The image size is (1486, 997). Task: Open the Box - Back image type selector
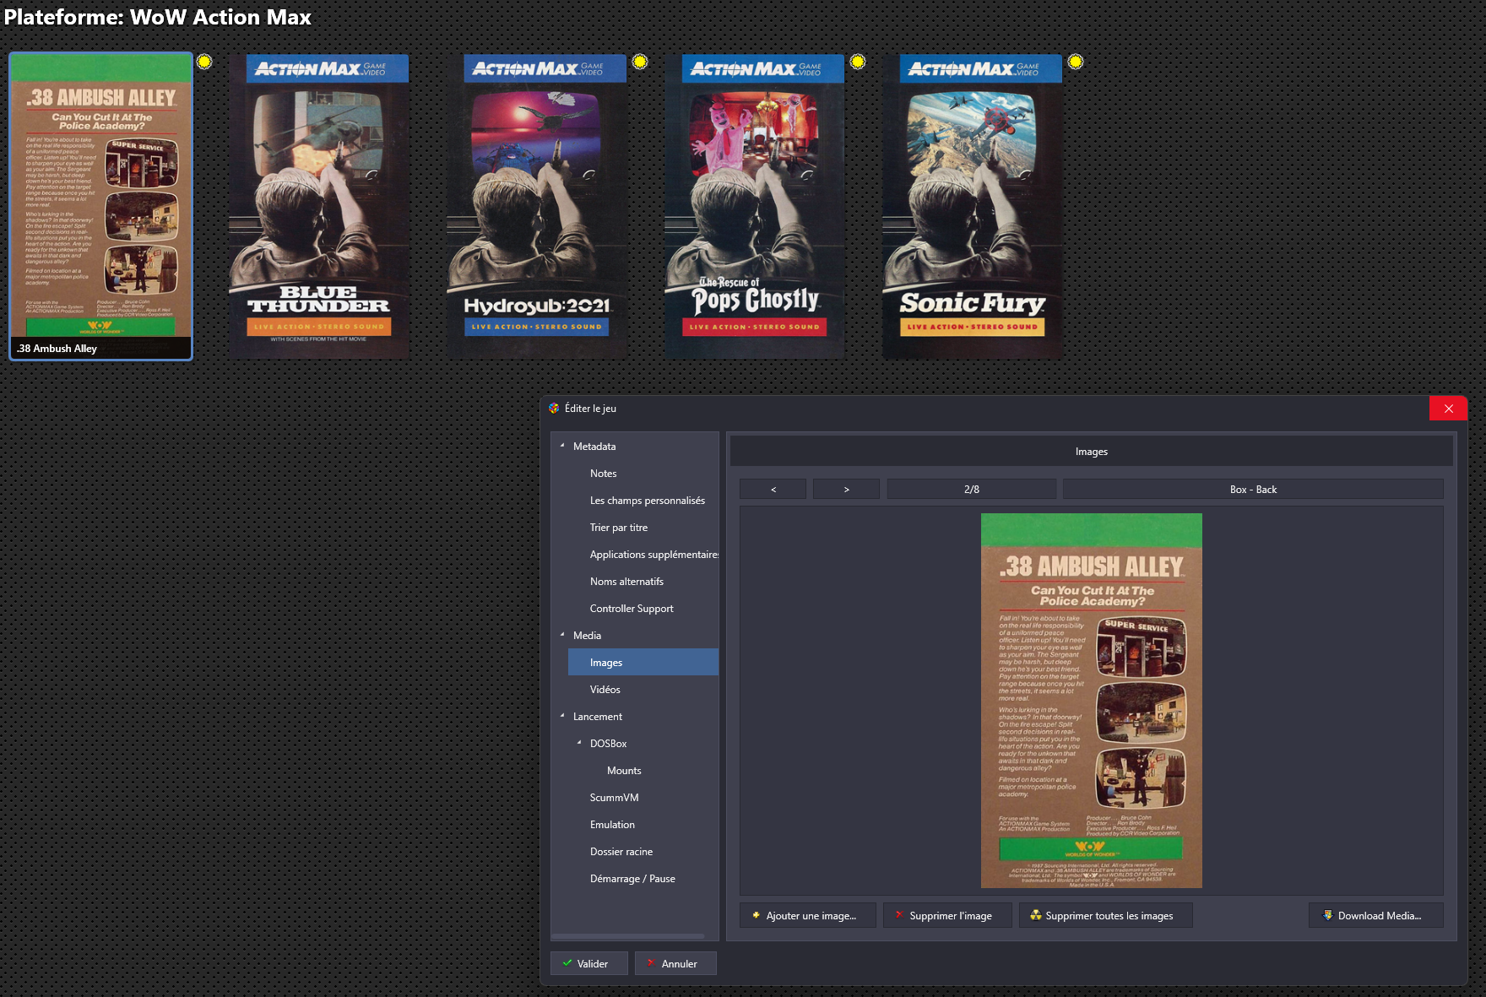point(1253,489)
